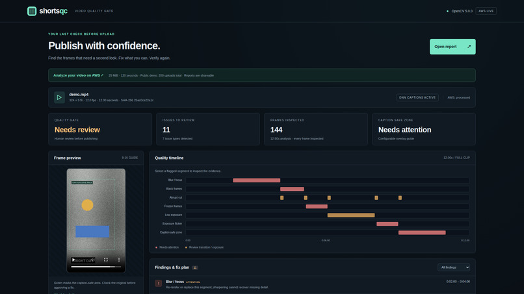Play the frame preview video
Viewport: 524px width, 294px height.
coord(73,260)
